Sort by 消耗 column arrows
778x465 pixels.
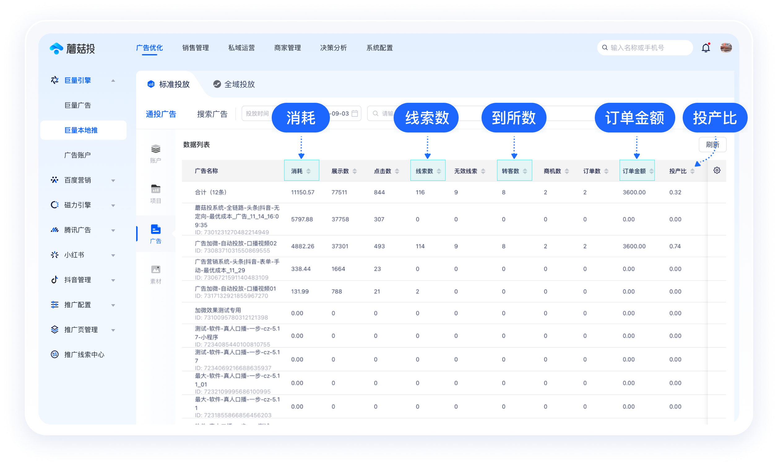309,171
